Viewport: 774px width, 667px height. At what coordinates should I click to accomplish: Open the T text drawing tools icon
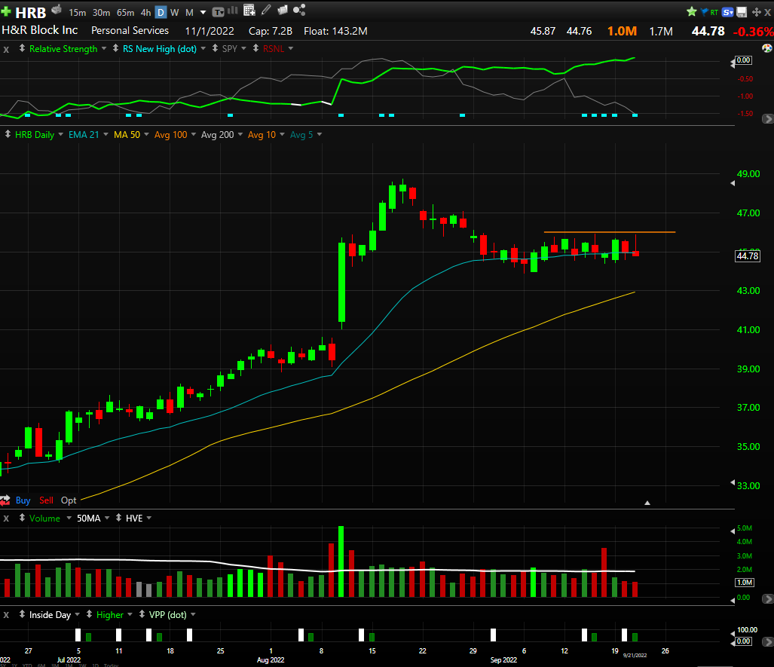pyautogui.click(x=218, y=12)
